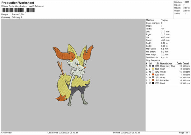Viewport: 191px width, 135px height.
Task: Click the Total Bobbin value '63.11ft'
Action: click(165, 58)
